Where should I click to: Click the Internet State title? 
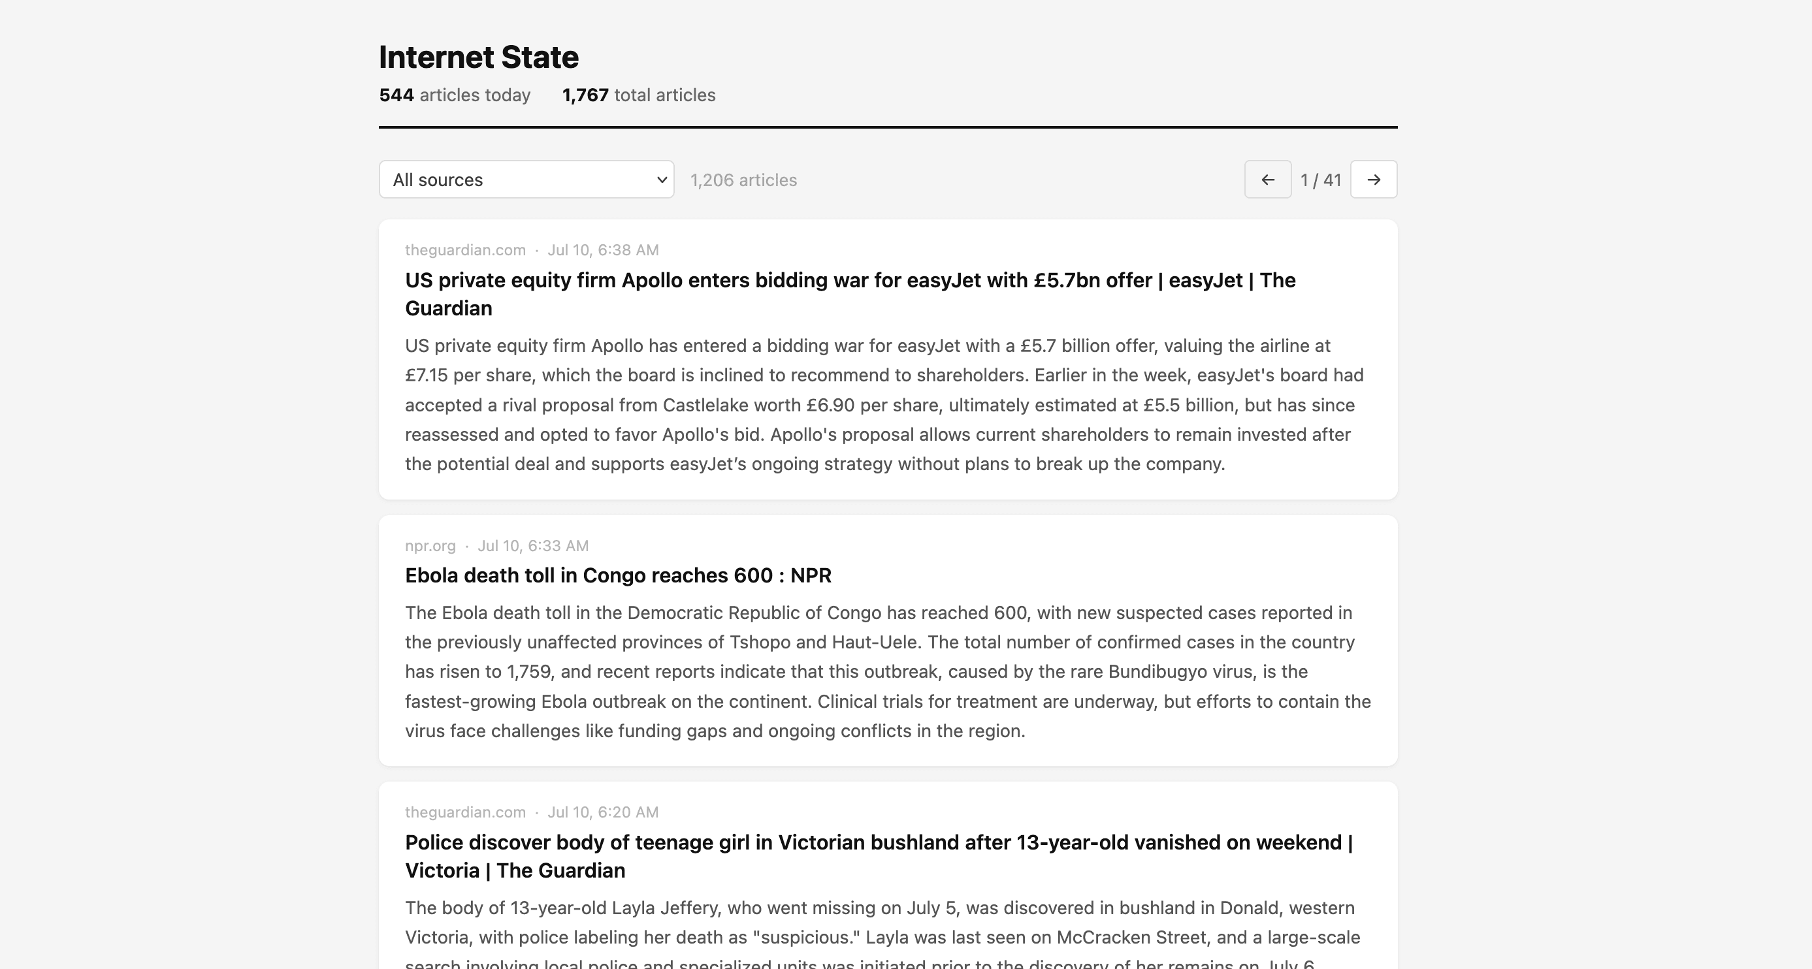[478, 57]
